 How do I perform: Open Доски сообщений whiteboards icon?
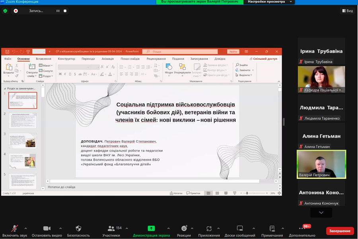click(x=240, y=228)
